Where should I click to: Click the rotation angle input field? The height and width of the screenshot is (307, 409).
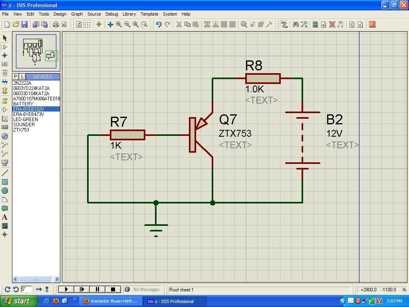[x=26, y=289]
